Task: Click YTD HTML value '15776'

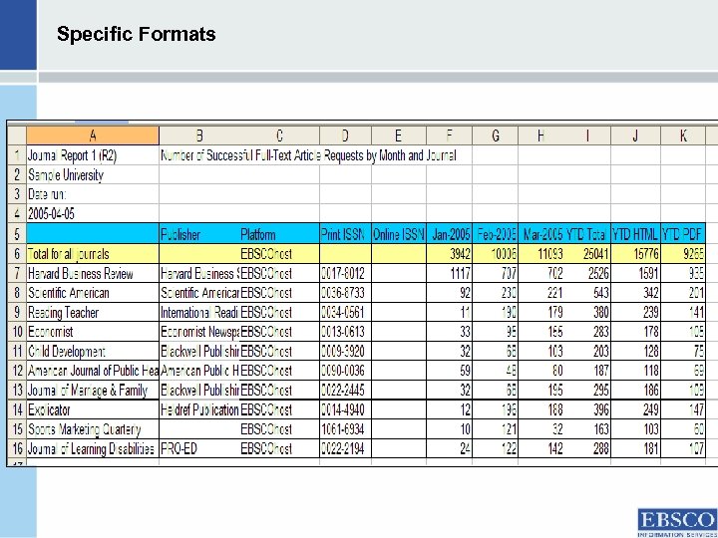Action: pos(635,254)
